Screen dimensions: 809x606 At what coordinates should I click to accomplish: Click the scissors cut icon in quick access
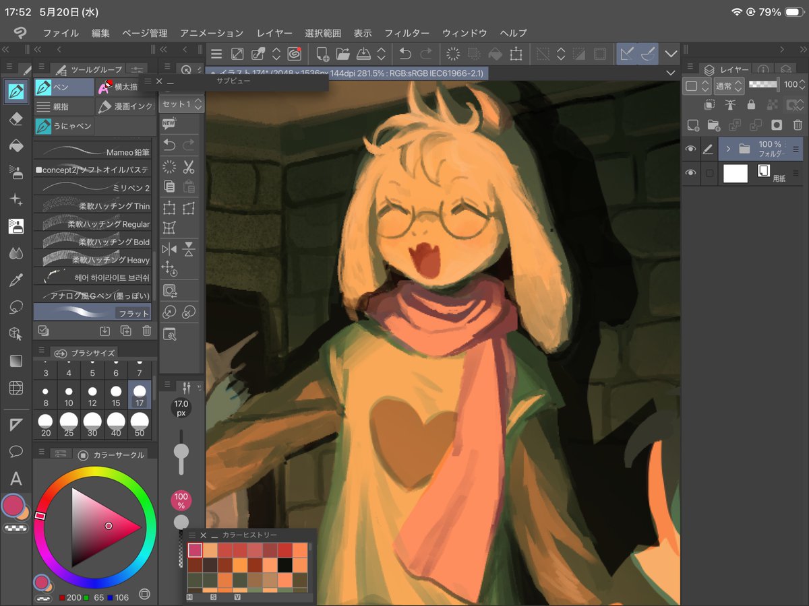pyautogui.click(x=189, y=167)
